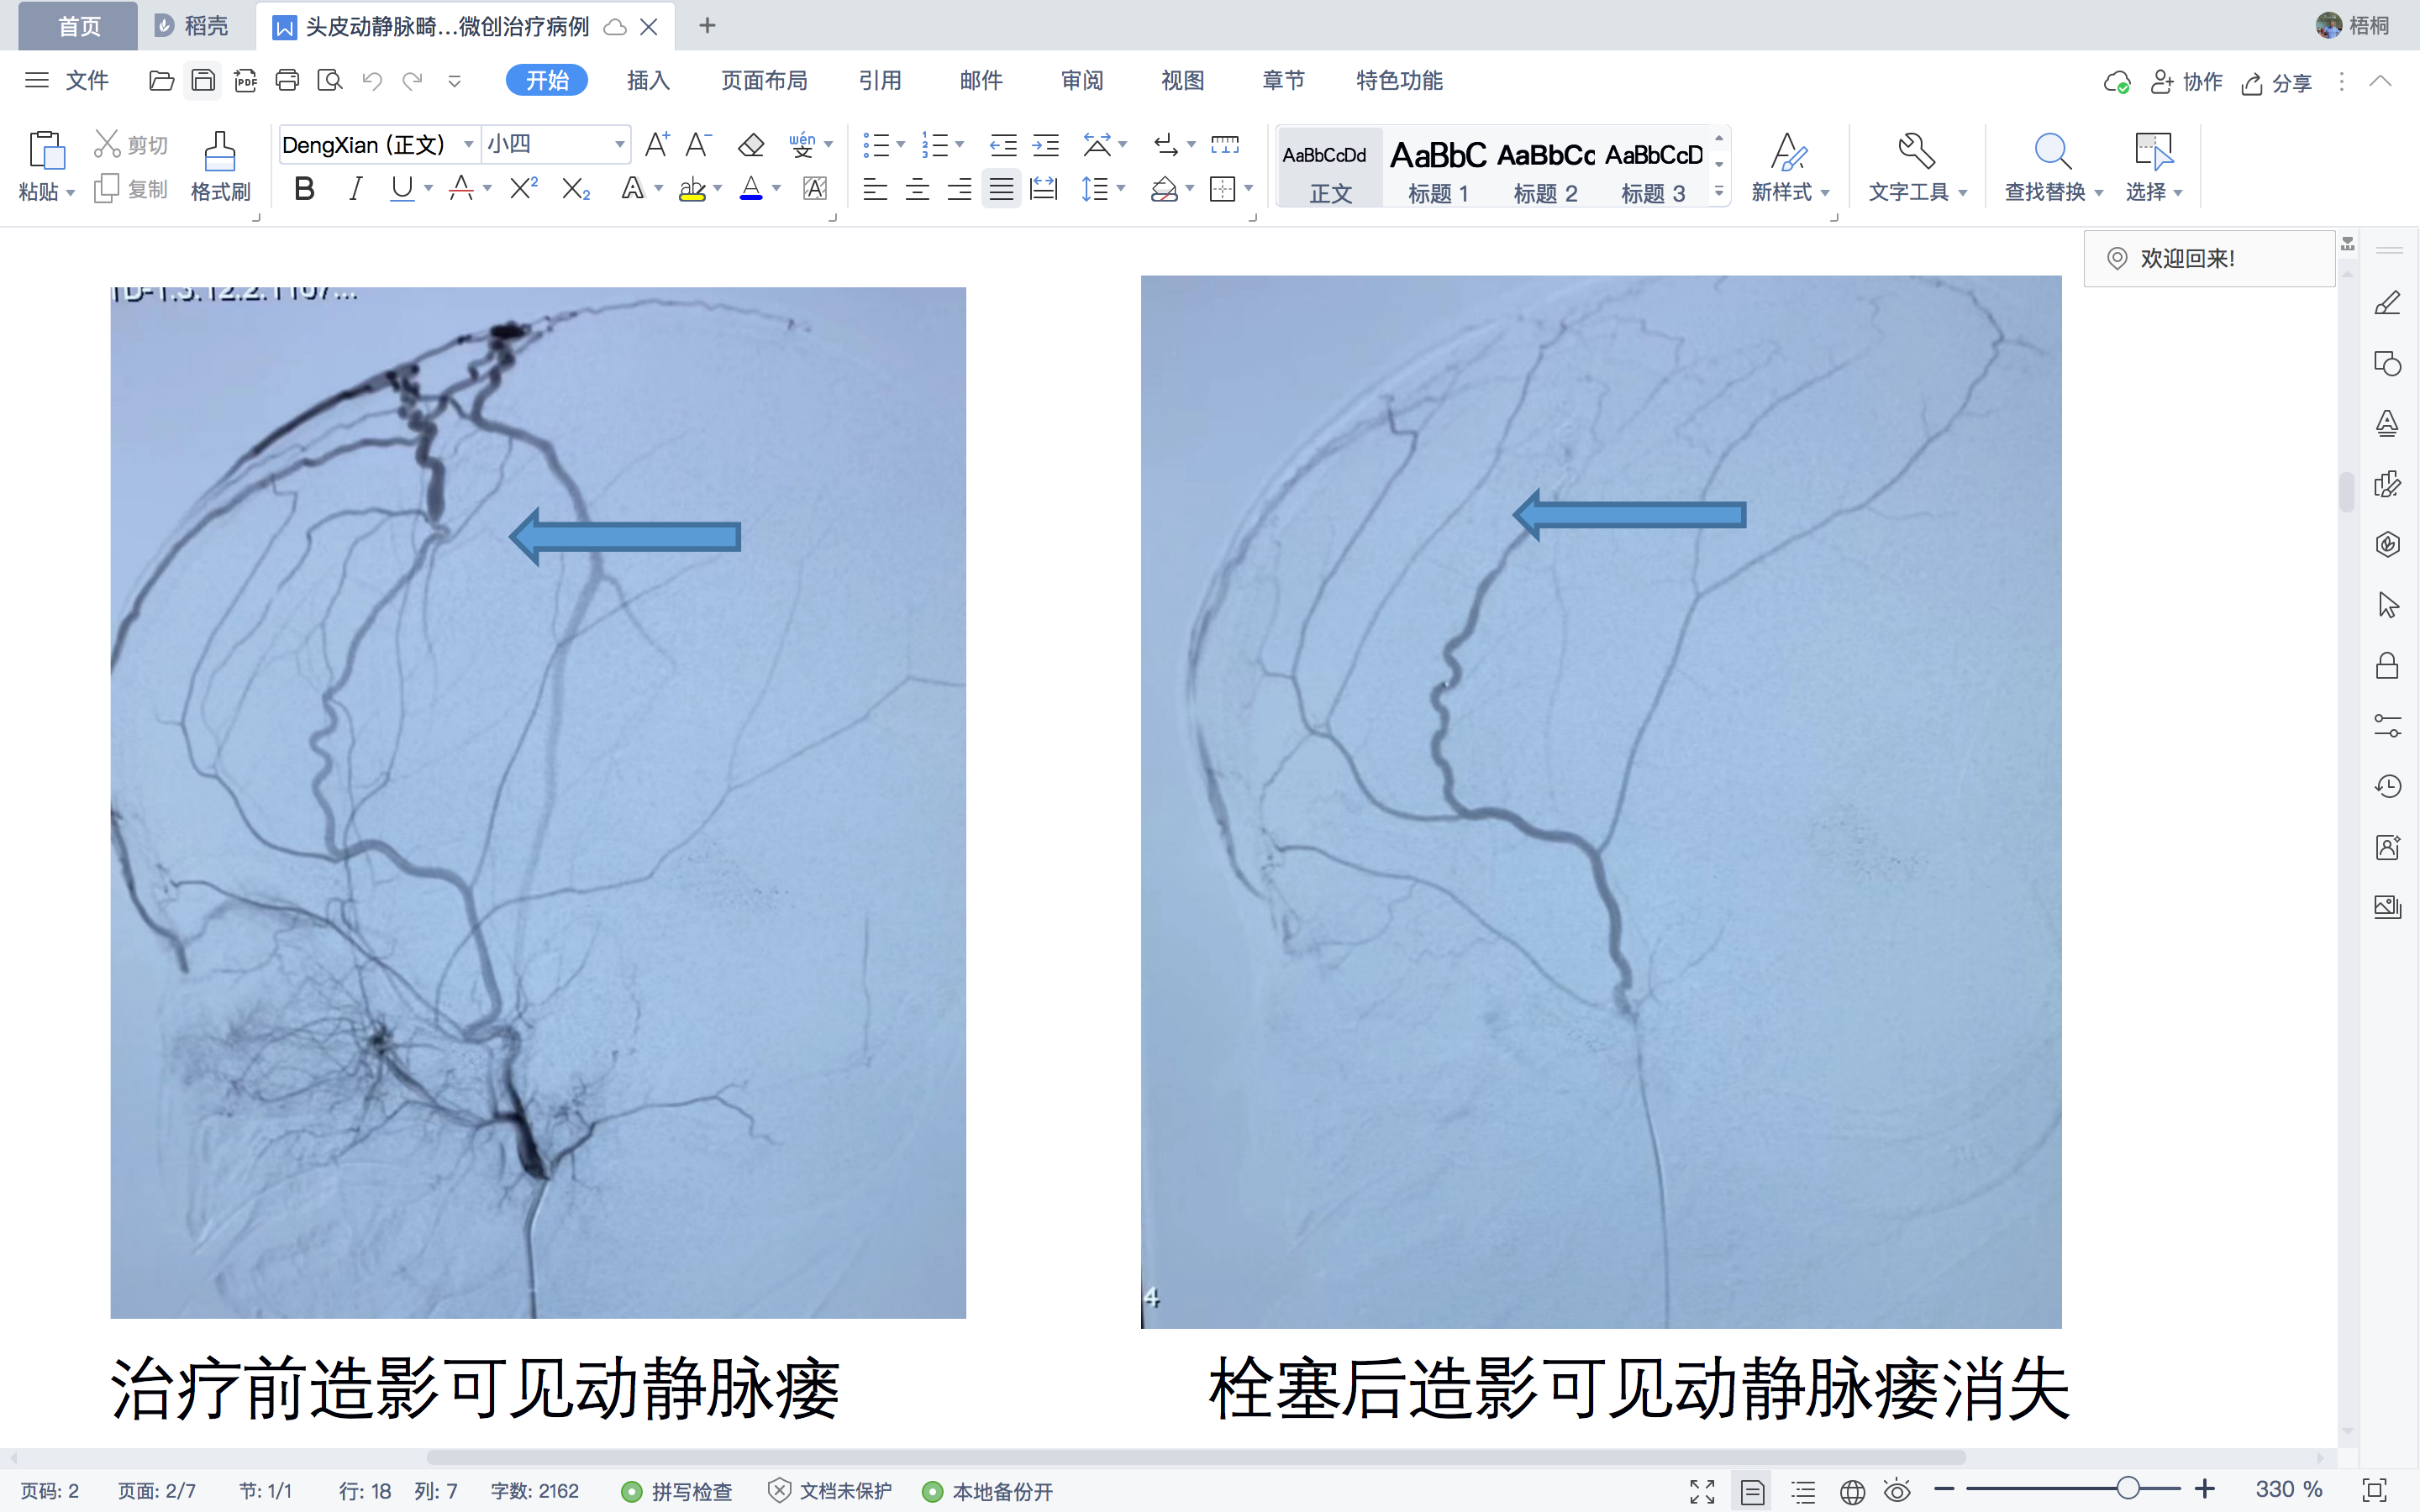The height and width of the screenshot is (1512, 2420).
Task: Apply subscript X₂ formatting
Action: 576,189
